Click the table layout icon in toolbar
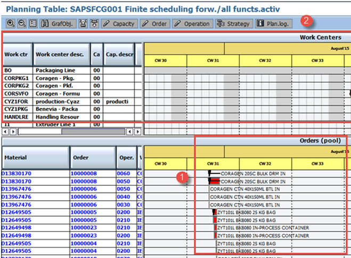351x258 pixels. [x=33, y=23]
